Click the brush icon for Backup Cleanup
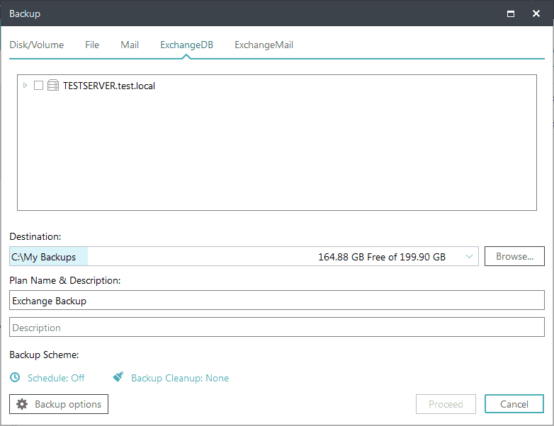 tap(119, 378)
